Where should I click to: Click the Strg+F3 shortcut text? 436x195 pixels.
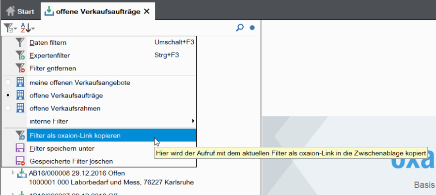(x=167, y=55)
